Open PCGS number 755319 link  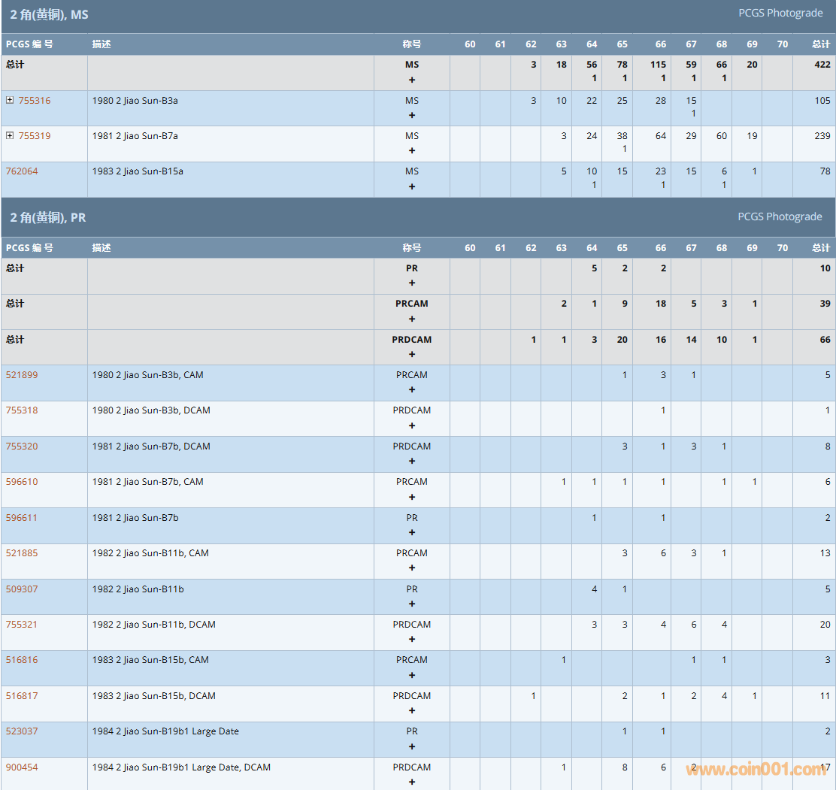(x=35, y=135)
